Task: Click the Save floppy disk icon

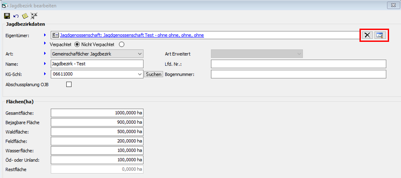Action: click(x=7, y=15)
